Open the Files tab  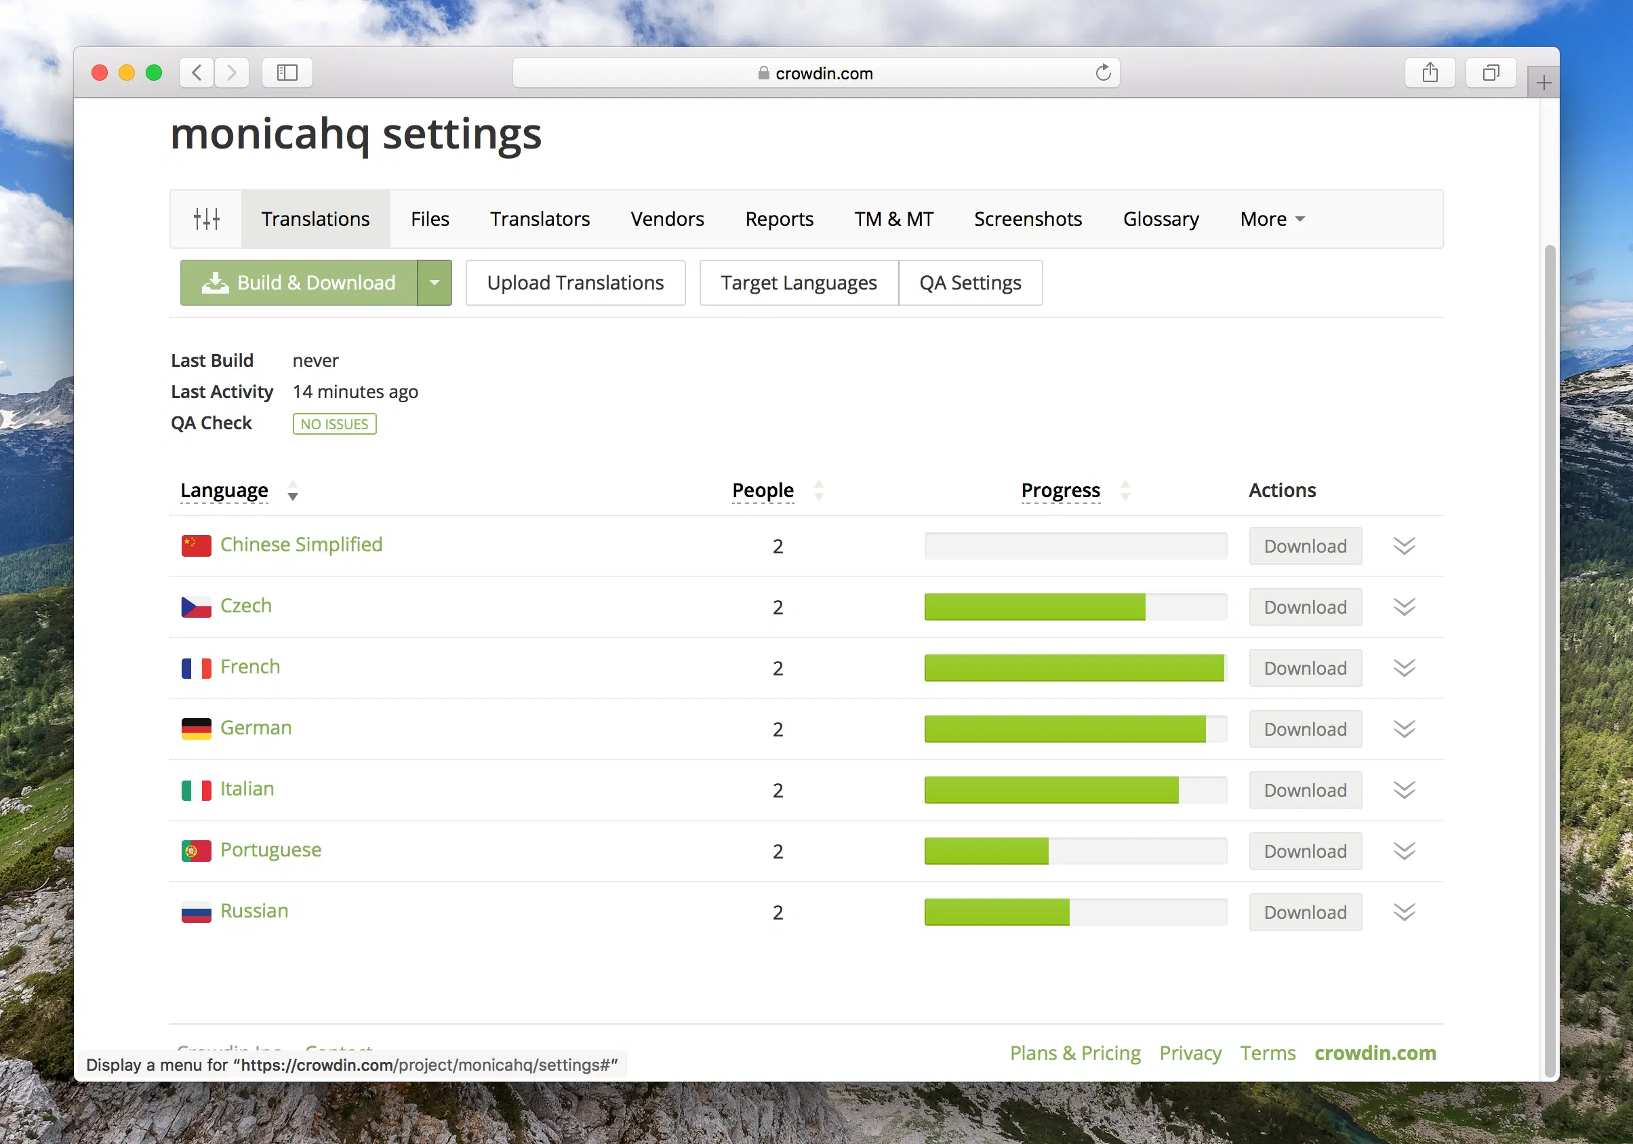pos(430,219)
